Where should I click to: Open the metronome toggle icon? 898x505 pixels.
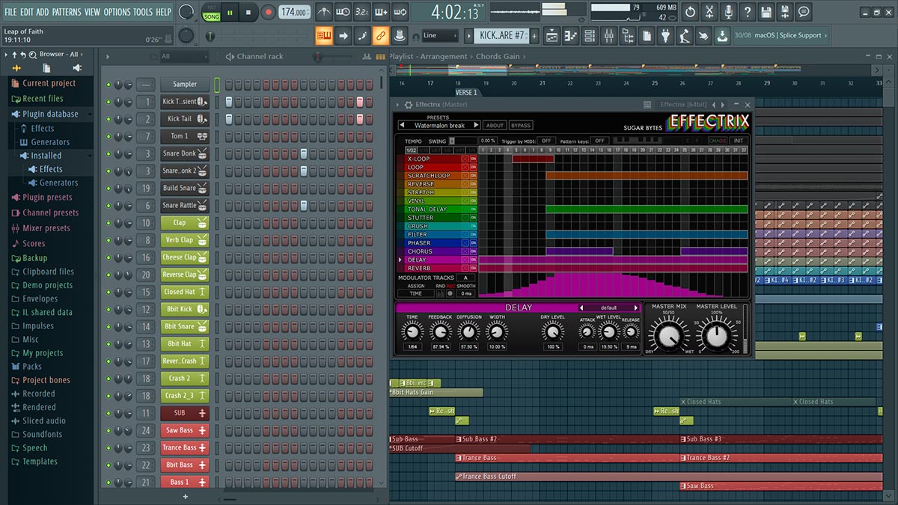click(324, 12)
